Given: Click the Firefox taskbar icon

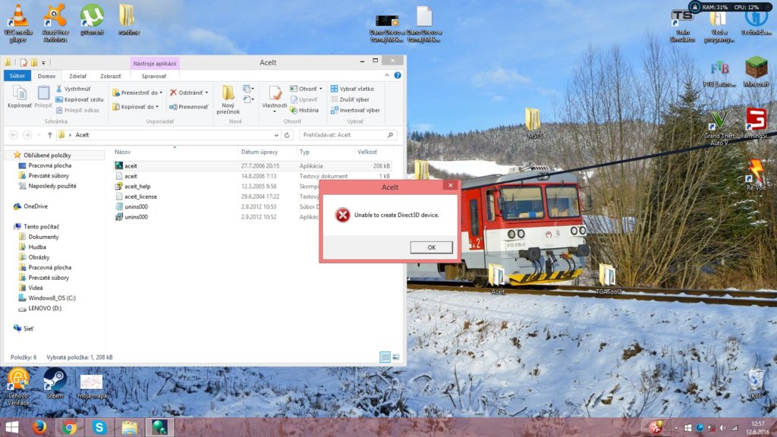Looking at the screenshot, I should click(40, 427).
